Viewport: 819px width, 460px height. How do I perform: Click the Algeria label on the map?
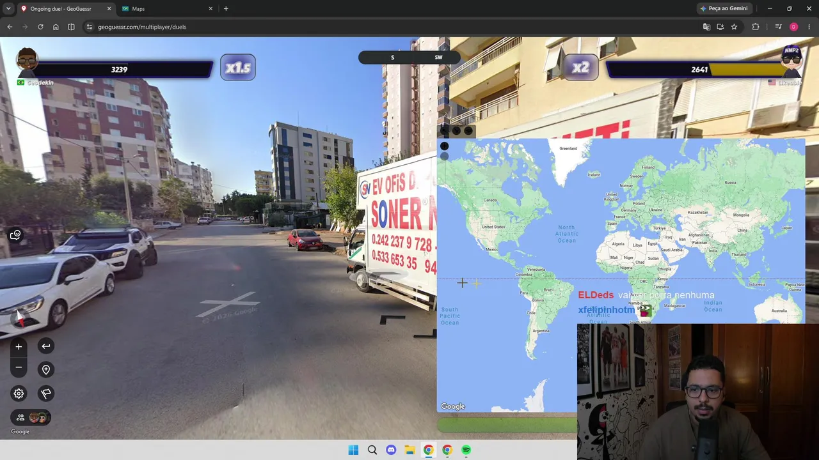[x=618, y=243]
